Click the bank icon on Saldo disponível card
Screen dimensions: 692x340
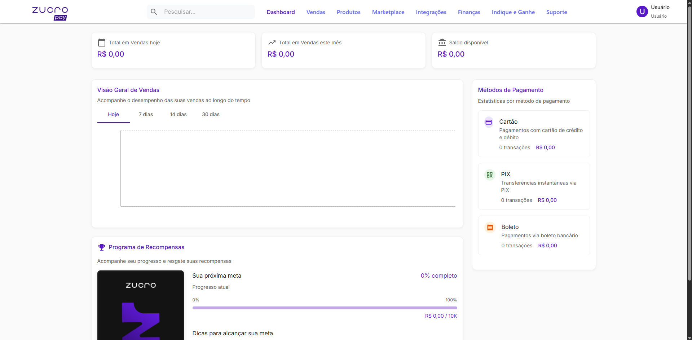pos(442,42)
